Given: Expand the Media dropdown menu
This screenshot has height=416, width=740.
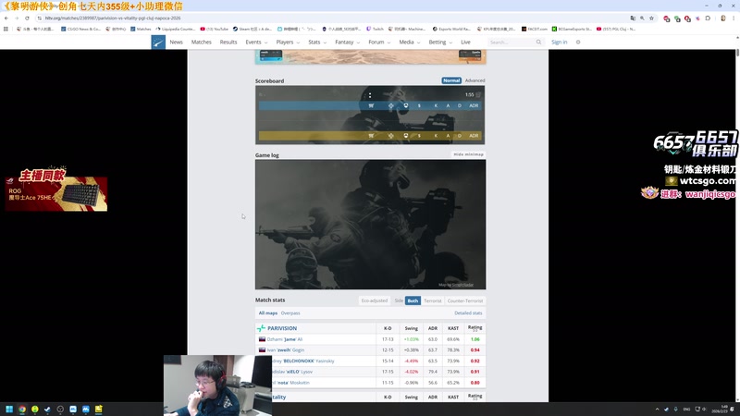Looking at the screenshot, I should point(409,42).
